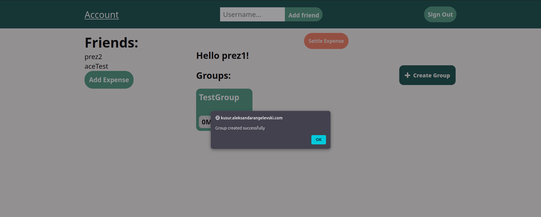Focus the Username input field

[252, 14]
